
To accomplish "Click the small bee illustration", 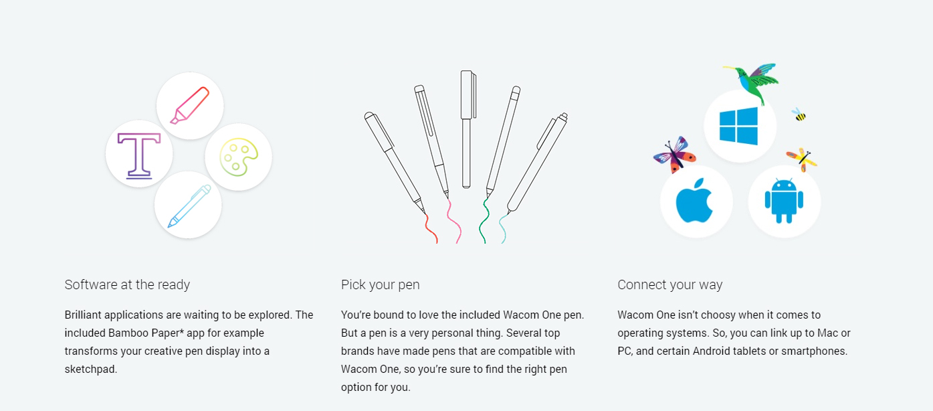I will (x=799, y=114).
